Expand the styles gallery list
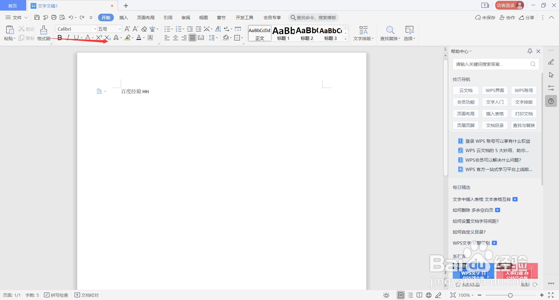 346,39
